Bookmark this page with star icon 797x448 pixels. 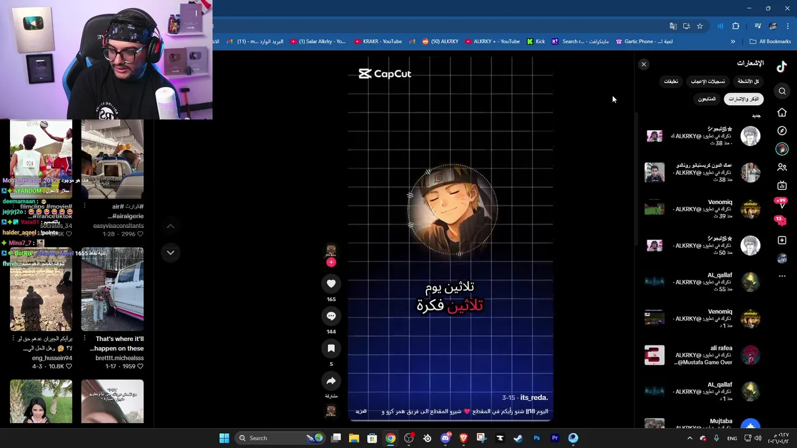click(x=700, y=26)
